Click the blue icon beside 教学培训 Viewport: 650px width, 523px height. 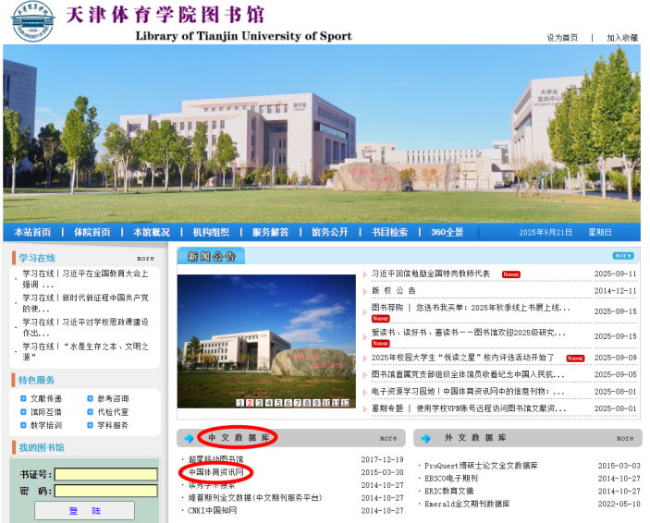(x=23, y=425)
